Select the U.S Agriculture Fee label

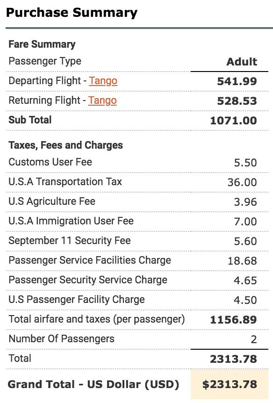(x=52, y=201)
